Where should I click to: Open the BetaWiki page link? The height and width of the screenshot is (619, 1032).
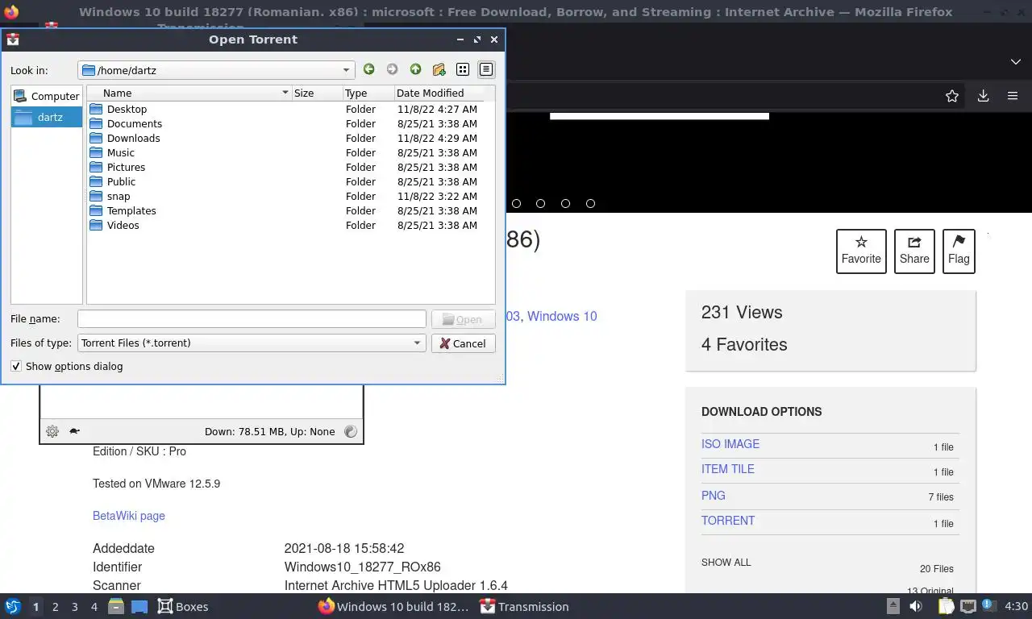point(129,516)
